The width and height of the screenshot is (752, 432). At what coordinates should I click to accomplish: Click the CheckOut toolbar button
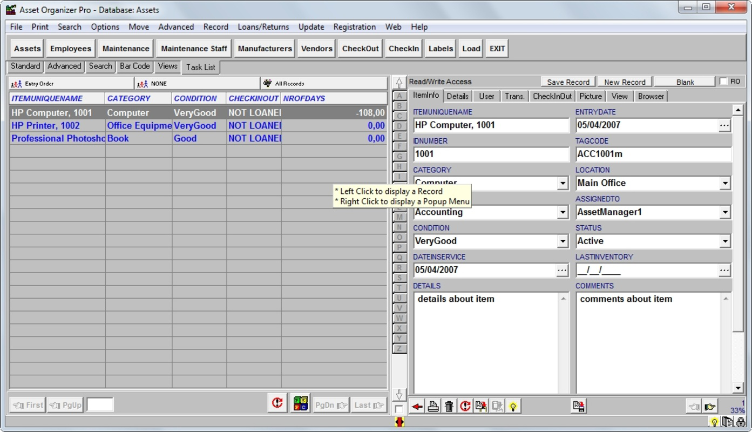[x=361, y=49]
